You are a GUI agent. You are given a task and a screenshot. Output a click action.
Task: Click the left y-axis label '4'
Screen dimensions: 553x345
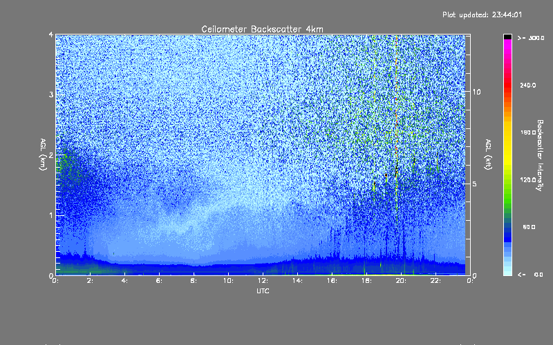tap(51, 35)
